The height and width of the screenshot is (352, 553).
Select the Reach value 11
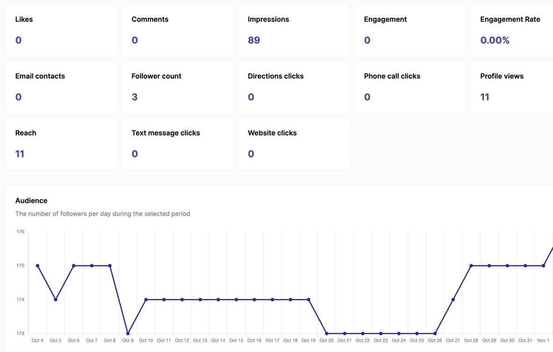click(19, 154)
